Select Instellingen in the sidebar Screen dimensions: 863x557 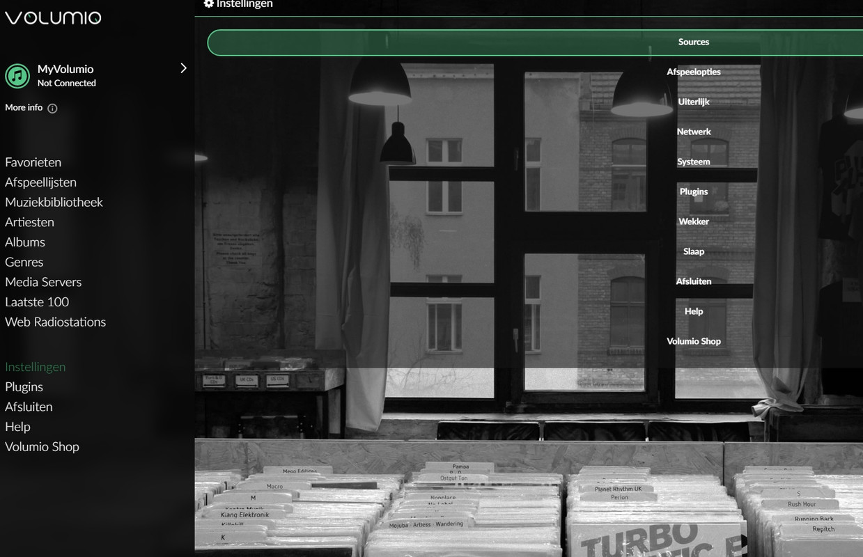(36, 367)
